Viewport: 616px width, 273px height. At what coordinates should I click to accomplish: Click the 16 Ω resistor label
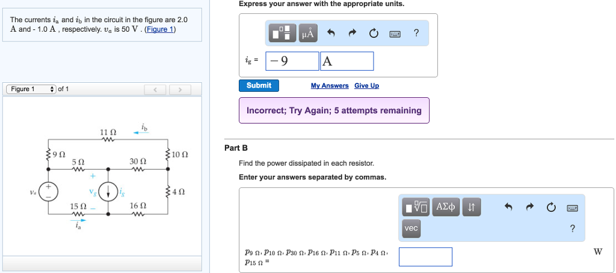[x=138, y=205]
